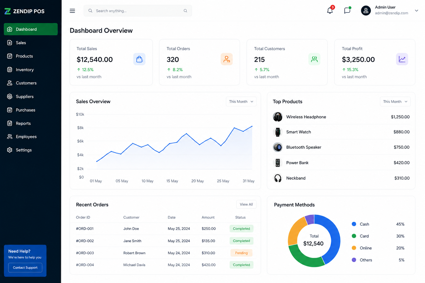
Task: Click the Total Sales shopping bag icon
Action: pyautogui.click(x=139, y=59)
